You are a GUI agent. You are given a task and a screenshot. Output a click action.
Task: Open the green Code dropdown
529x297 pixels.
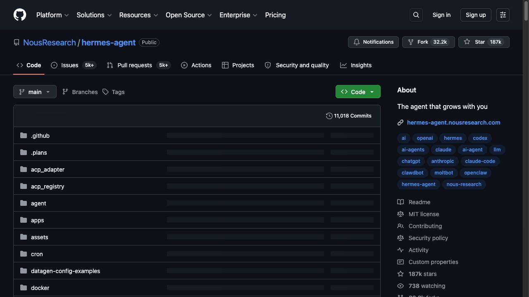coord(358,92)
